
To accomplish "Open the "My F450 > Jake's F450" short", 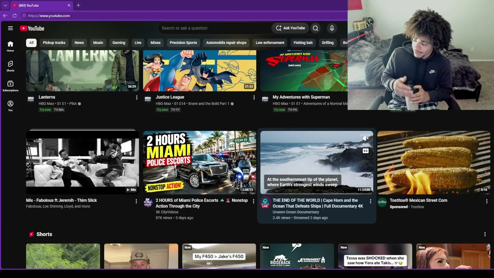I will click(219, 256).
